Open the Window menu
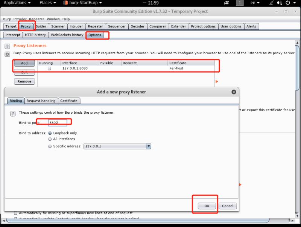 coord(53,19)
